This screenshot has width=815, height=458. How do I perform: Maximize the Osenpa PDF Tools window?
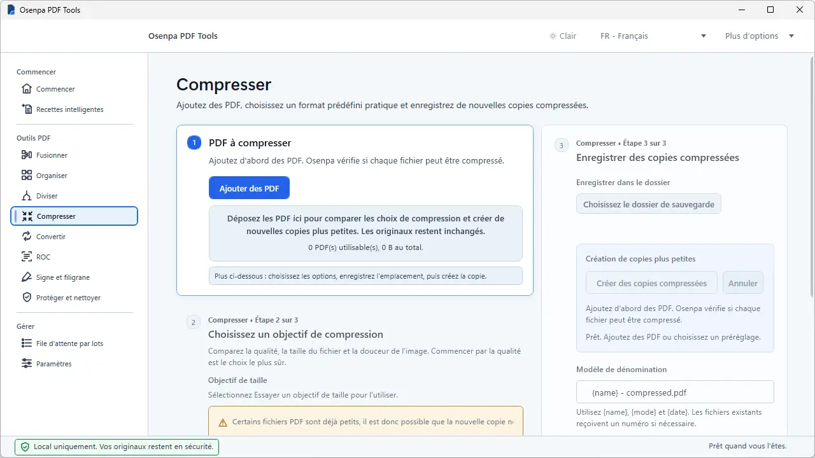[770, 10]
